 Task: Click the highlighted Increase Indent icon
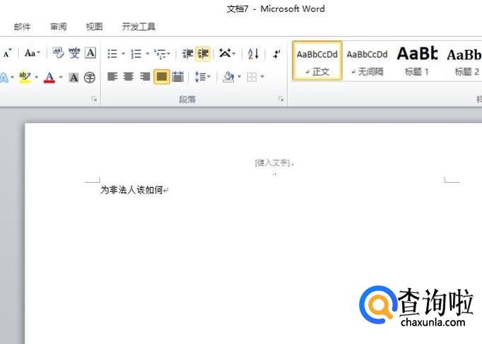coord(203,54)
